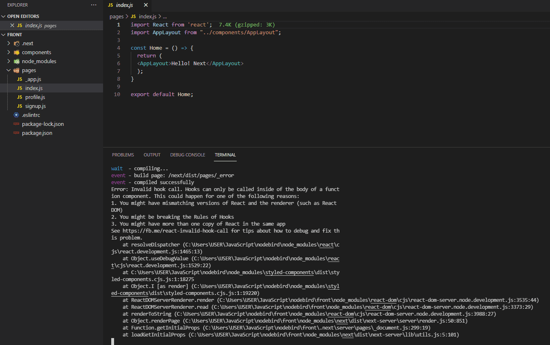The height and width of the screenshot is (345, 550).
Task: Click 'AppLayout' import name on line 2
Action: click(x=167, y=32)
